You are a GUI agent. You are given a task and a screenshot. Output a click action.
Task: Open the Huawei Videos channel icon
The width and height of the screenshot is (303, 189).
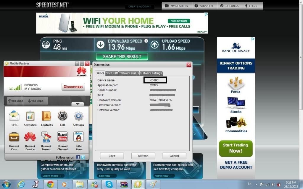(x=62, y=137)
